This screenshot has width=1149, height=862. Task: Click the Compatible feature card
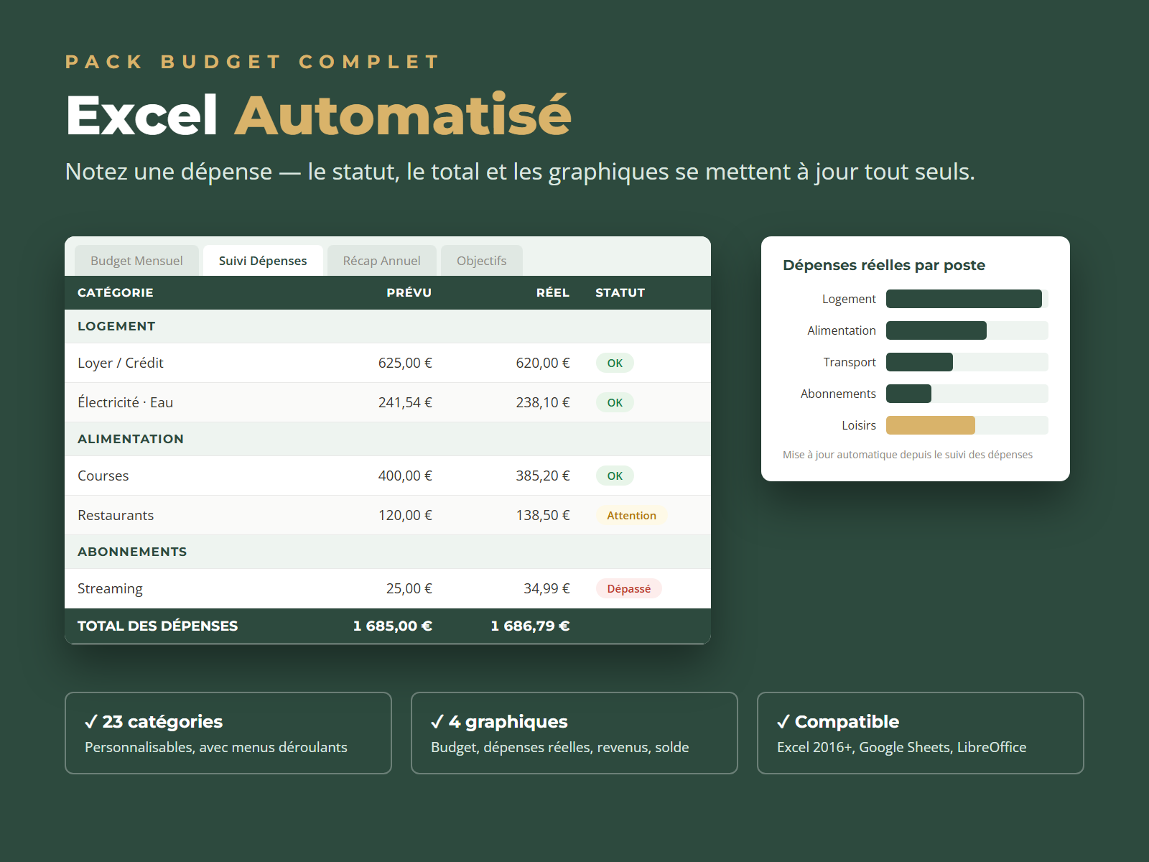(921, 733)
